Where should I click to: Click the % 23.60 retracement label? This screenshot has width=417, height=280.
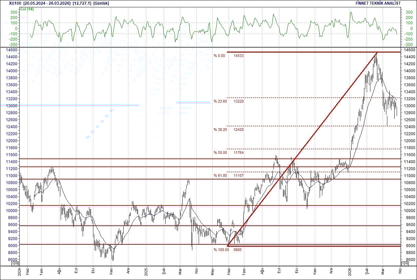click(220, 102)
